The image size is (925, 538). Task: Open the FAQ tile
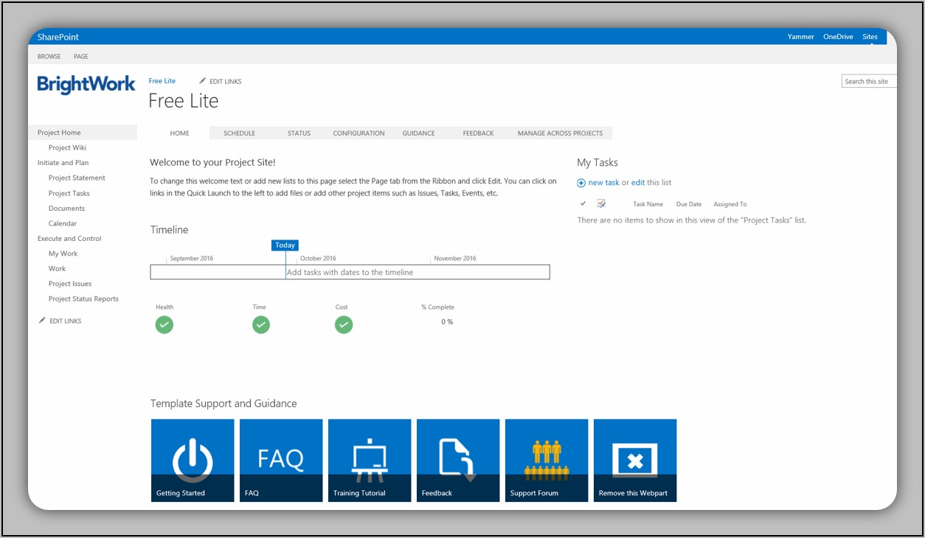click(281, 460)
